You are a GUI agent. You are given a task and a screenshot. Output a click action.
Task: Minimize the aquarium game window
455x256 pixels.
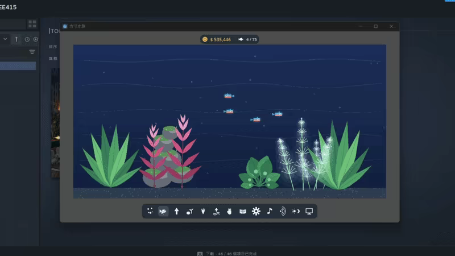pos(361,26)
